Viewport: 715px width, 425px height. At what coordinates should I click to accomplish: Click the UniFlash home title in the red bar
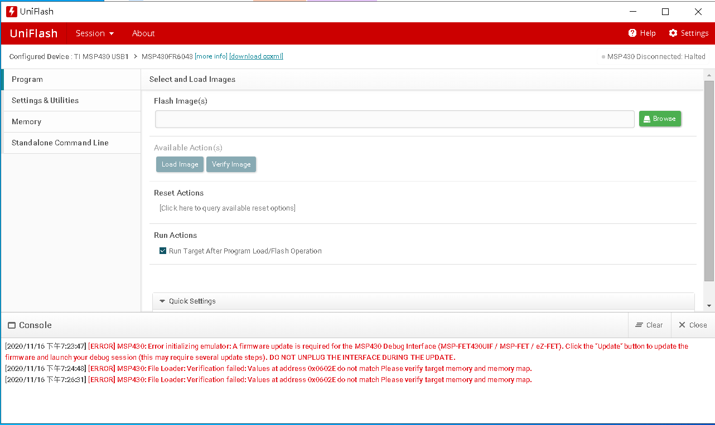click(x=33, y=33)
